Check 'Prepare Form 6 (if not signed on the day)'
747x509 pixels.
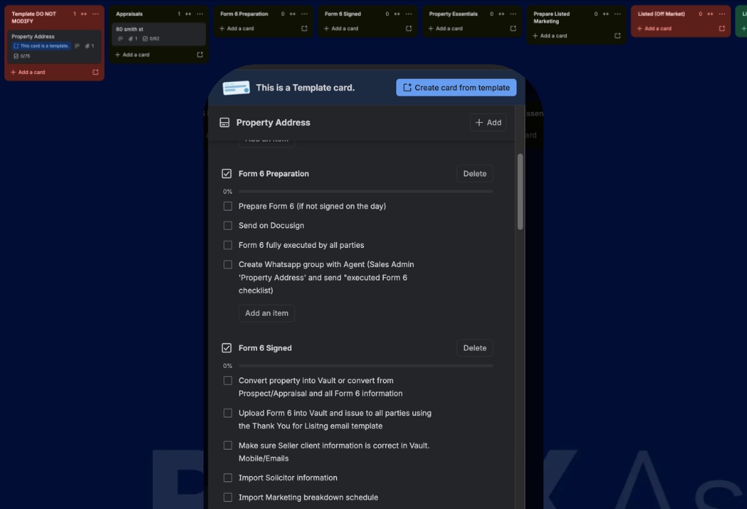(x=228, y=206)
